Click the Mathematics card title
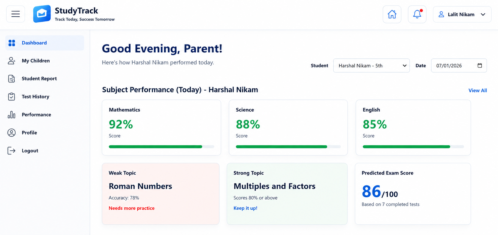This screenshot has width=498, height=235. pyautogui.click(x=124, y=110)
